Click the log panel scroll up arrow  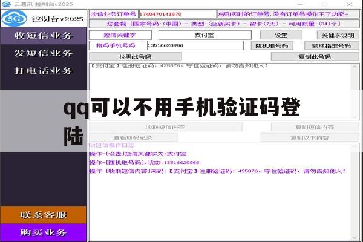355,147
